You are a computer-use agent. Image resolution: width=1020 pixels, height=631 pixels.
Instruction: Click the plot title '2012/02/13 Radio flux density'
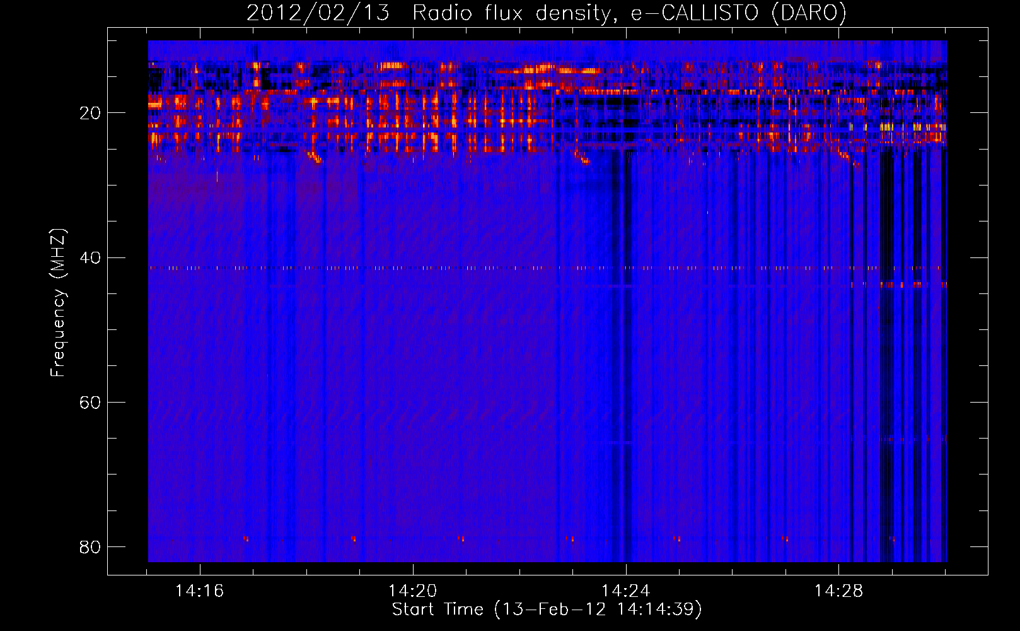pos(546,13)
